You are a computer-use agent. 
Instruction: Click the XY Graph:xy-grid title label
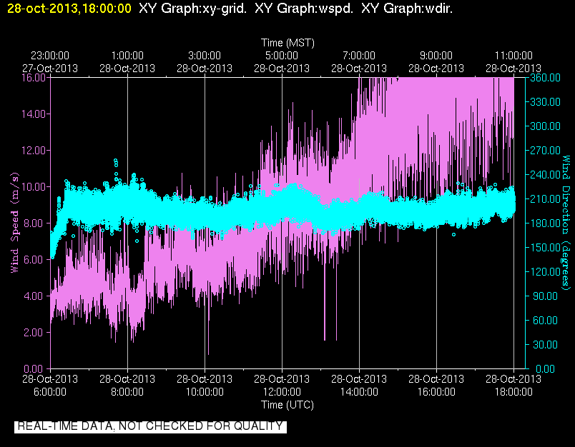[193, 9]
